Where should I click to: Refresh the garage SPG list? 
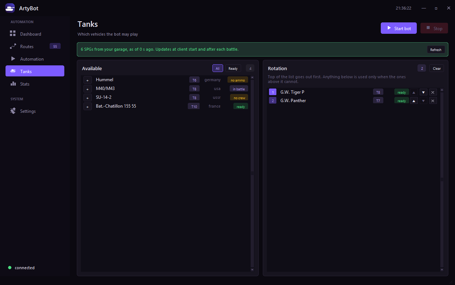point(436,50)
